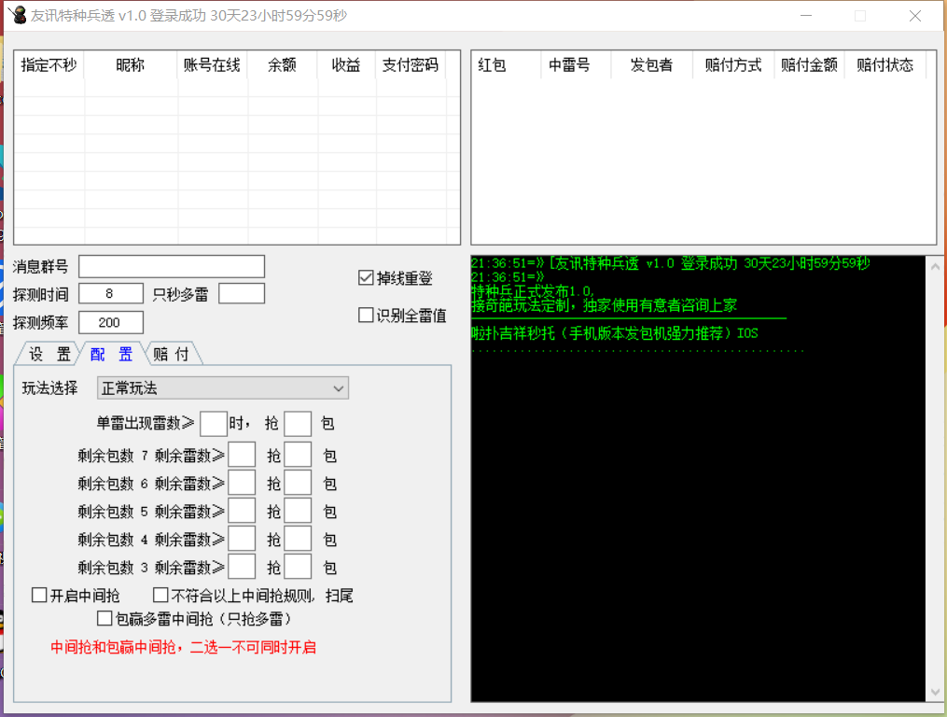The image size is (947, 717).
Task: Close the 友讯特种兵透 window
Action: point(915,16)
